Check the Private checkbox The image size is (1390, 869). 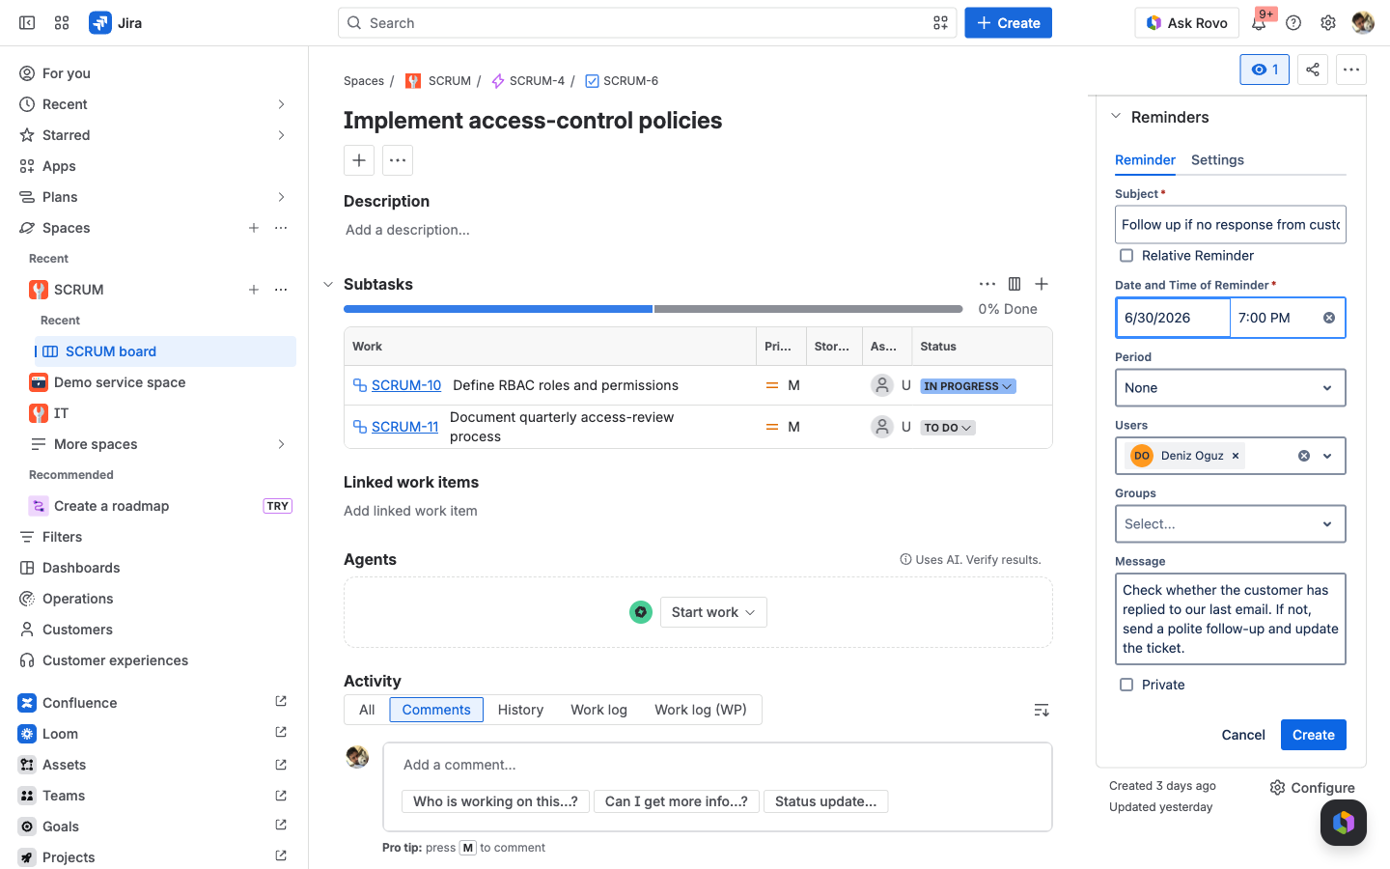coord(1126,685)
